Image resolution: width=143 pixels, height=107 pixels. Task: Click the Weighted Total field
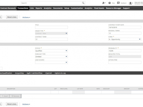pos(125,57)
